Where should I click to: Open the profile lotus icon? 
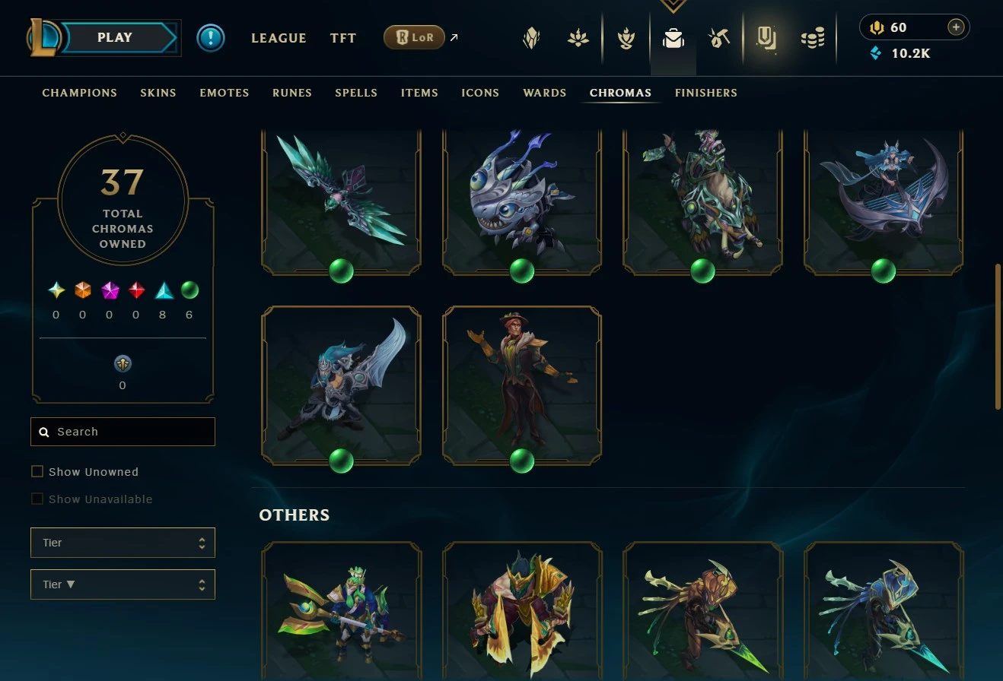pos(578,38)
